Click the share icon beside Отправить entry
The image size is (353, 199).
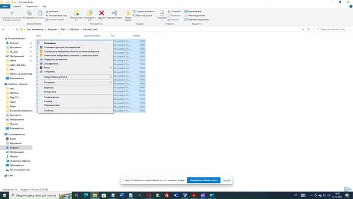click(x=41, y=71)
